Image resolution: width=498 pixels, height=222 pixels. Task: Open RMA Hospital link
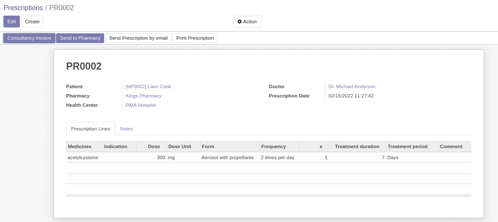coord(141,105)
